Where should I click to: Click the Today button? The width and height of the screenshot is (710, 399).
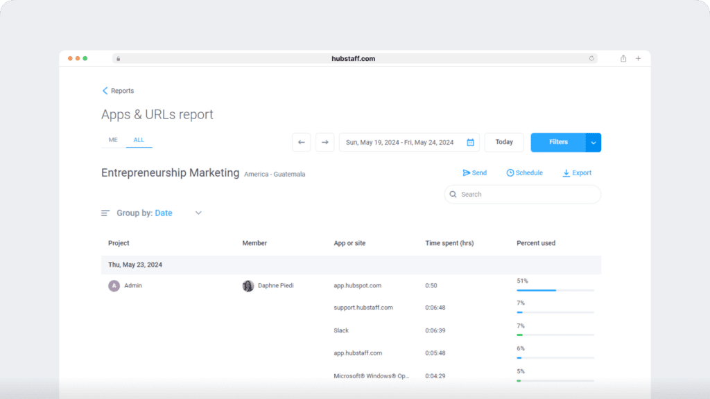coord(504,142)
